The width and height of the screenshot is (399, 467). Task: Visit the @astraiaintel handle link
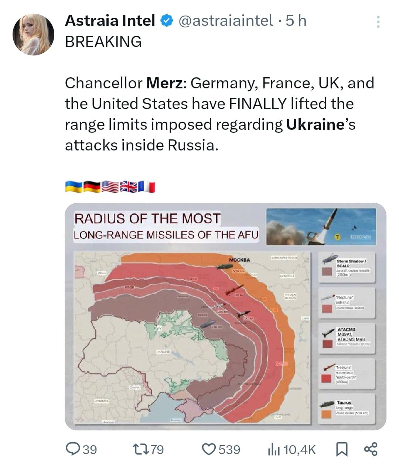tap(226, 21)
